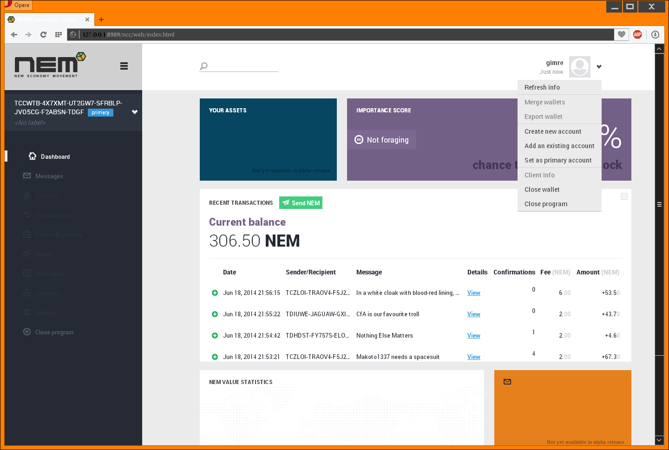Click the gimre user avatar
669x450 pixels.
[580, 67]
